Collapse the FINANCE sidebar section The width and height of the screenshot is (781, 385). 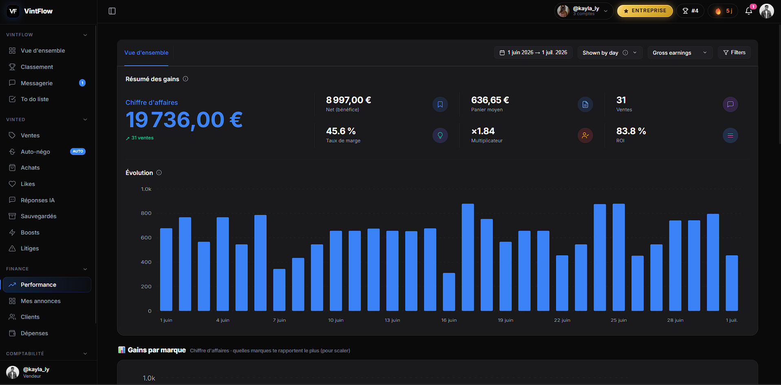pos(85,269)
